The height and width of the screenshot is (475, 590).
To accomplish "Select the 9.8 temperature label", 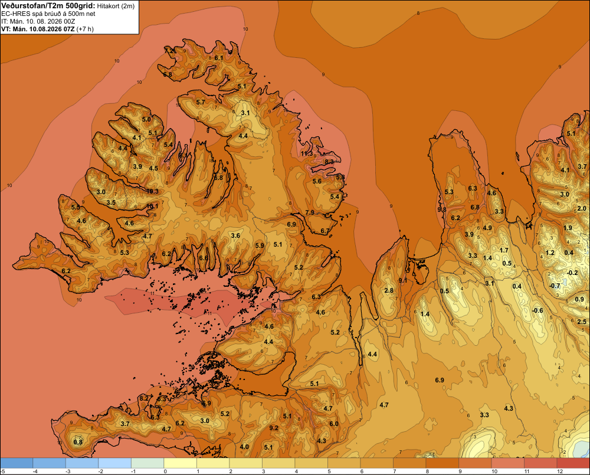I will point(442,209).
